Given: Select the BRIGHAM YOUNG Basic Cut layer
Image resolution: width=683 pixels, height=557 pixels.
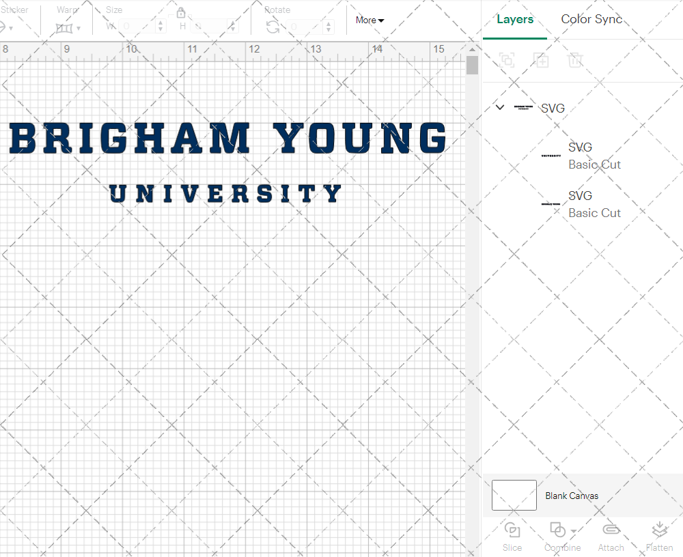Looking at the screenshot, I should pyautogui.click(x=594, y=204).
